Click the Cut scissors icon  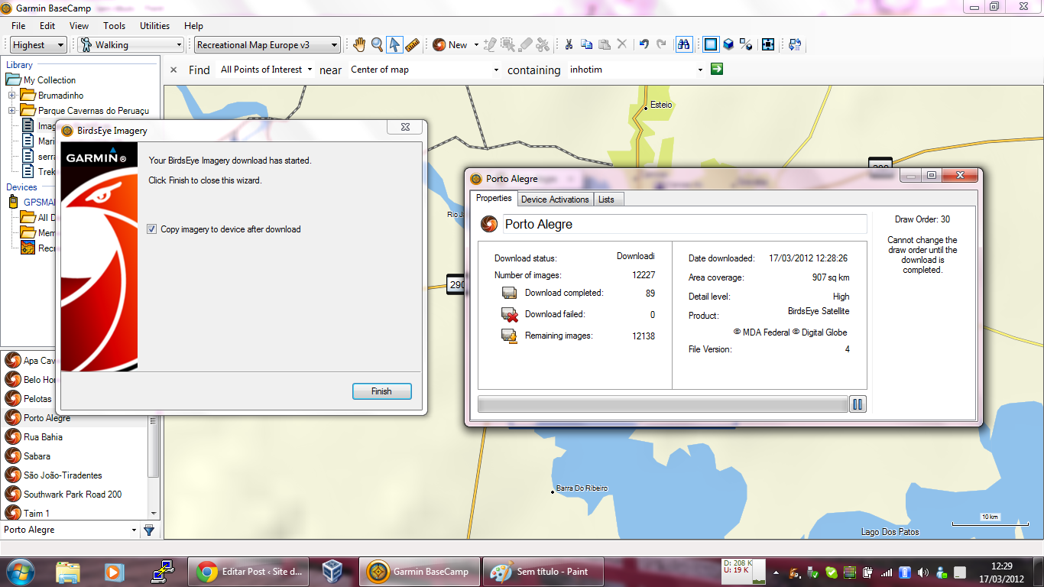(569, 44)
